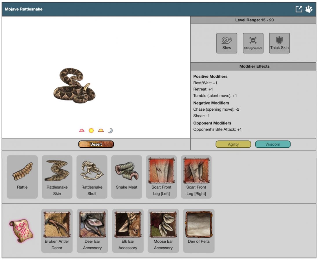Click the teal Wisdom stat button
318x260 pixels.
(x=273, y=144)
